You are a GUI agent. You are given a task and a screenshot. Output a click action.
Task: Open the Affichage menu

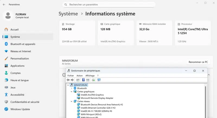tap(90, 76)
